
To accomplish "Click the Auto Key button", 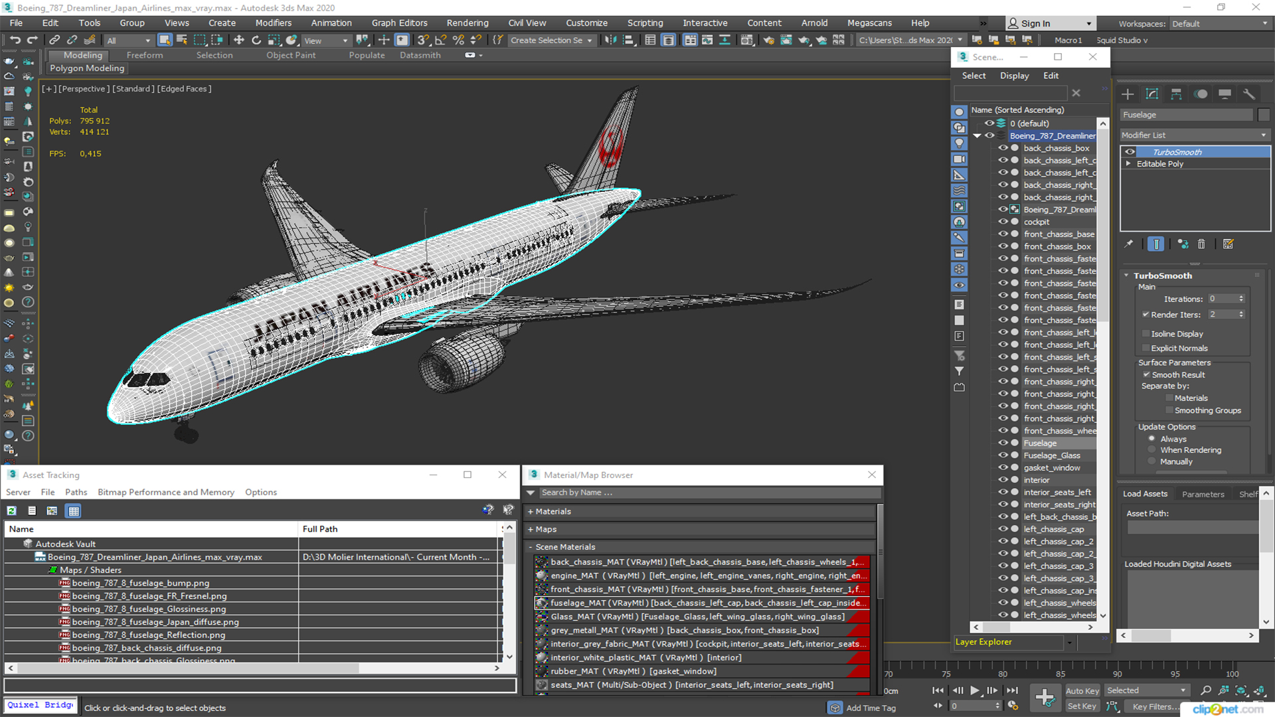I will tap(1082, 691).
